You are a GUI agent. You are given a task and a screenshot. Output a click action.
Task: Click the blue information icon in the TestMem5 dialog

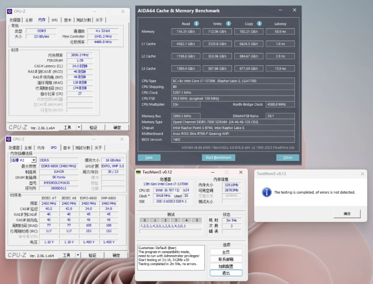267,192
